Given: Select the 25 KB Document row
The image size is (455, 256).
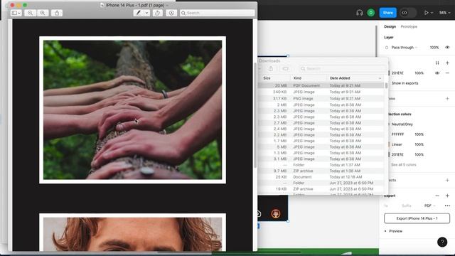Looking at the screenshot, I should pos(321,177).
